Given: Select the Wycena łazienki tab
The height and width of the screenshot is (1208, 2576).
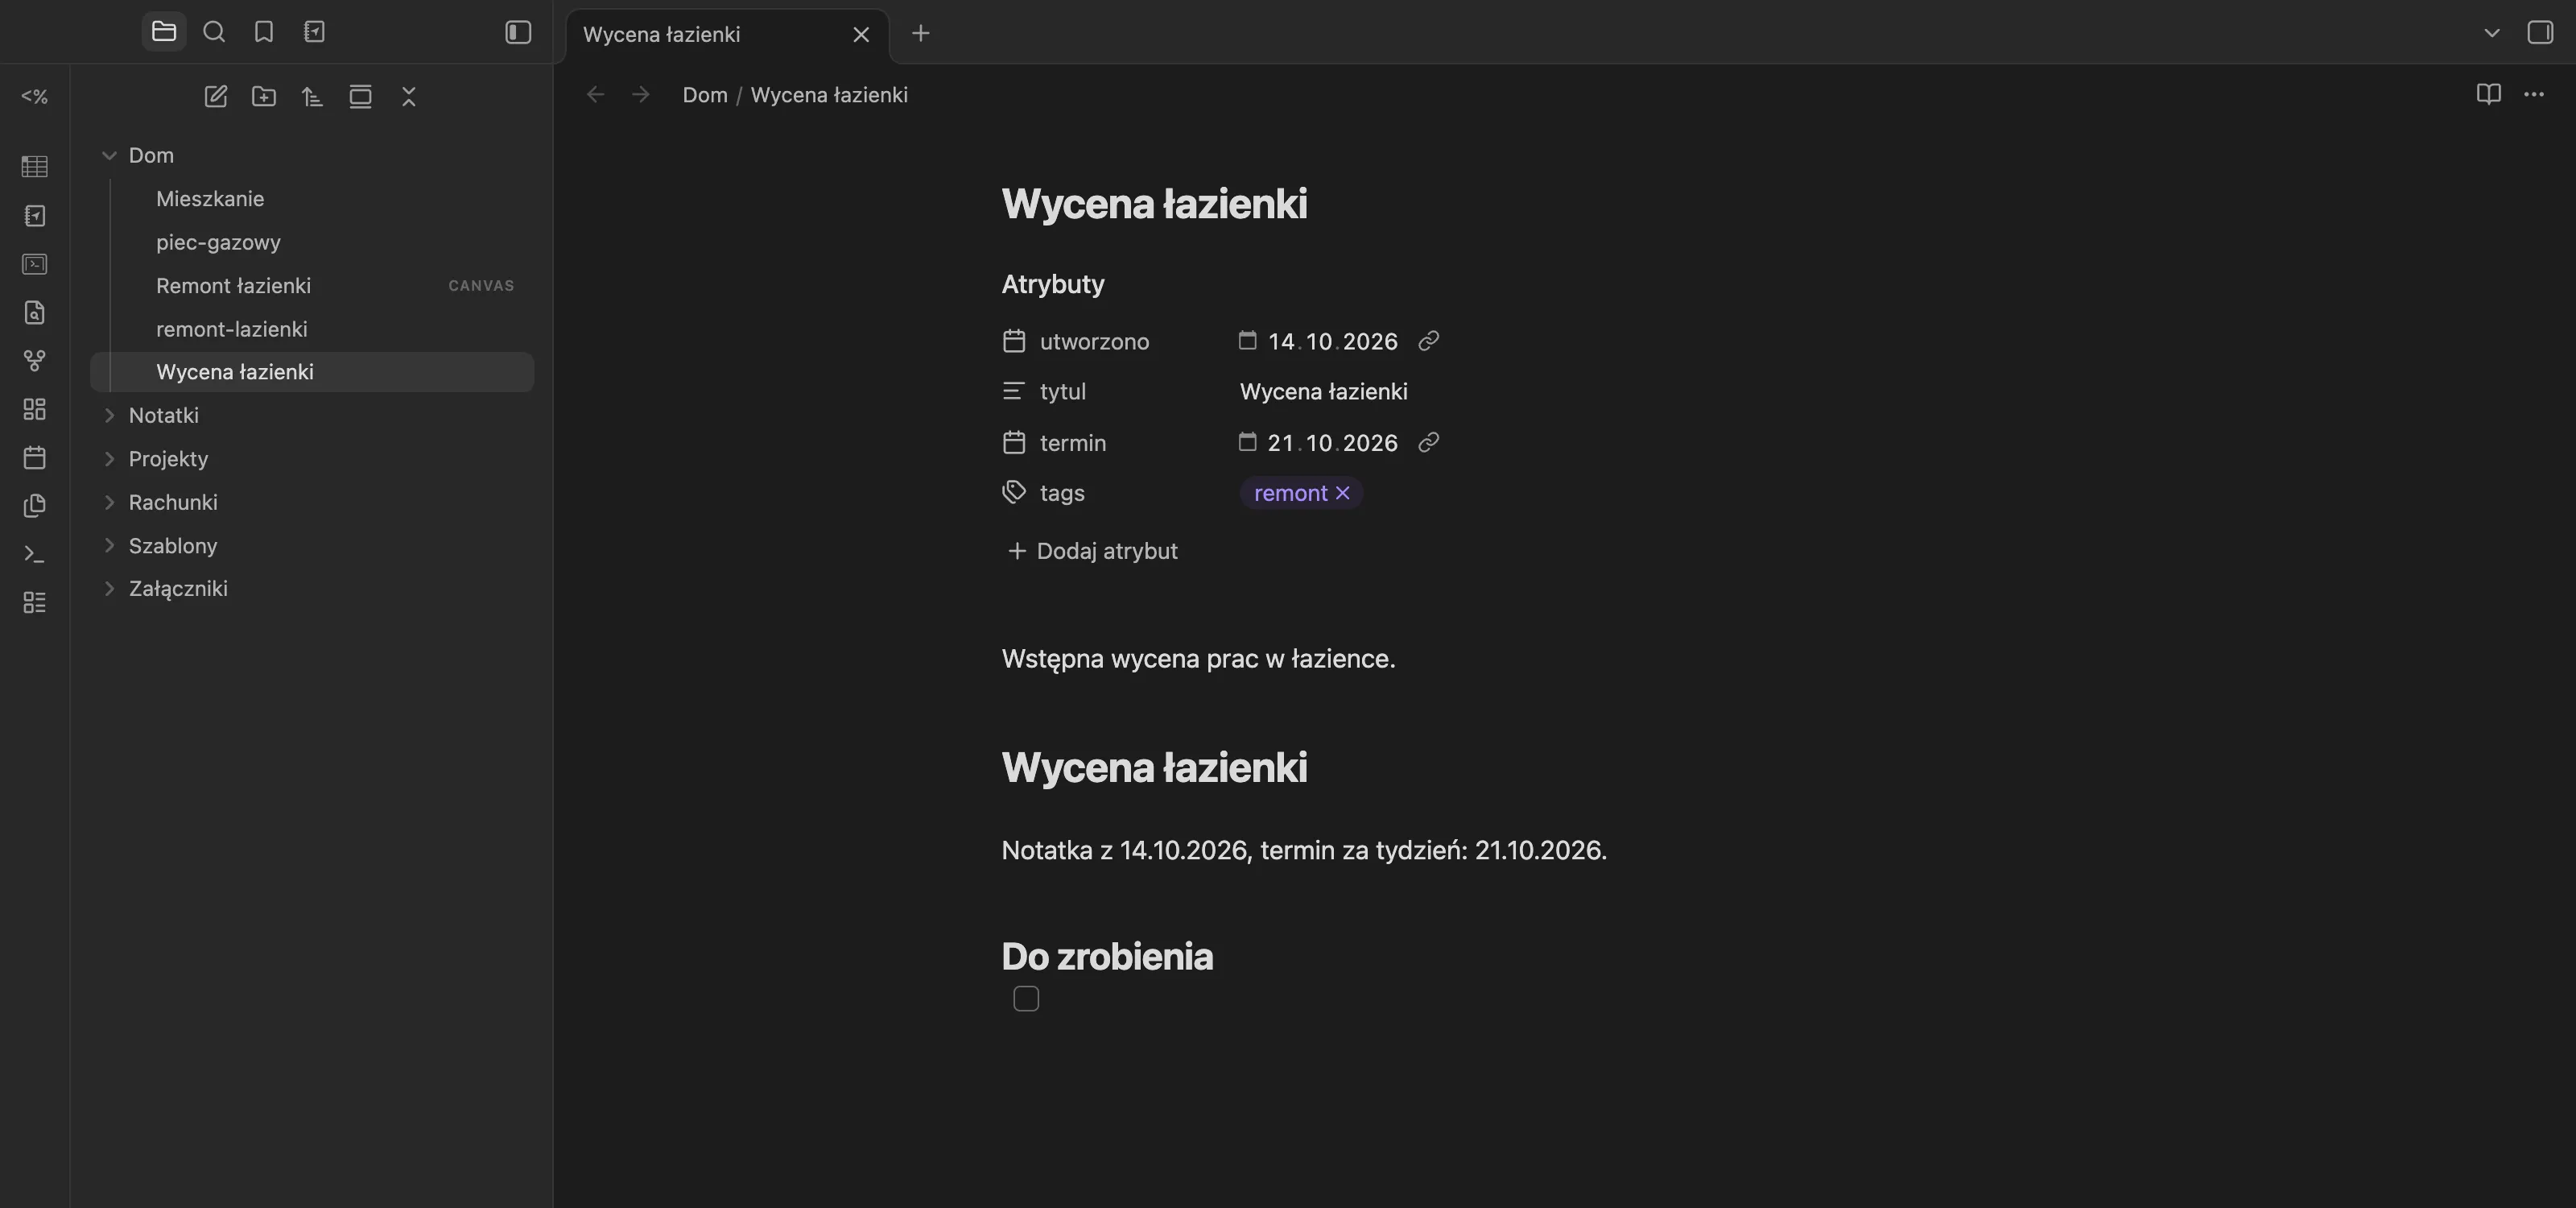Looking at the screenshot, I should pos(727,35).
